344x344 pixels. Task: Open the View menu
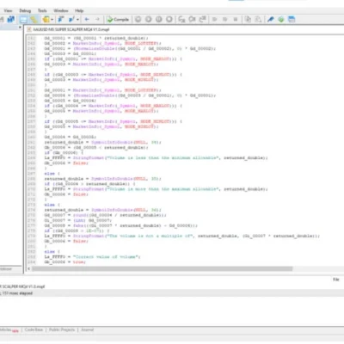[8, 10]
